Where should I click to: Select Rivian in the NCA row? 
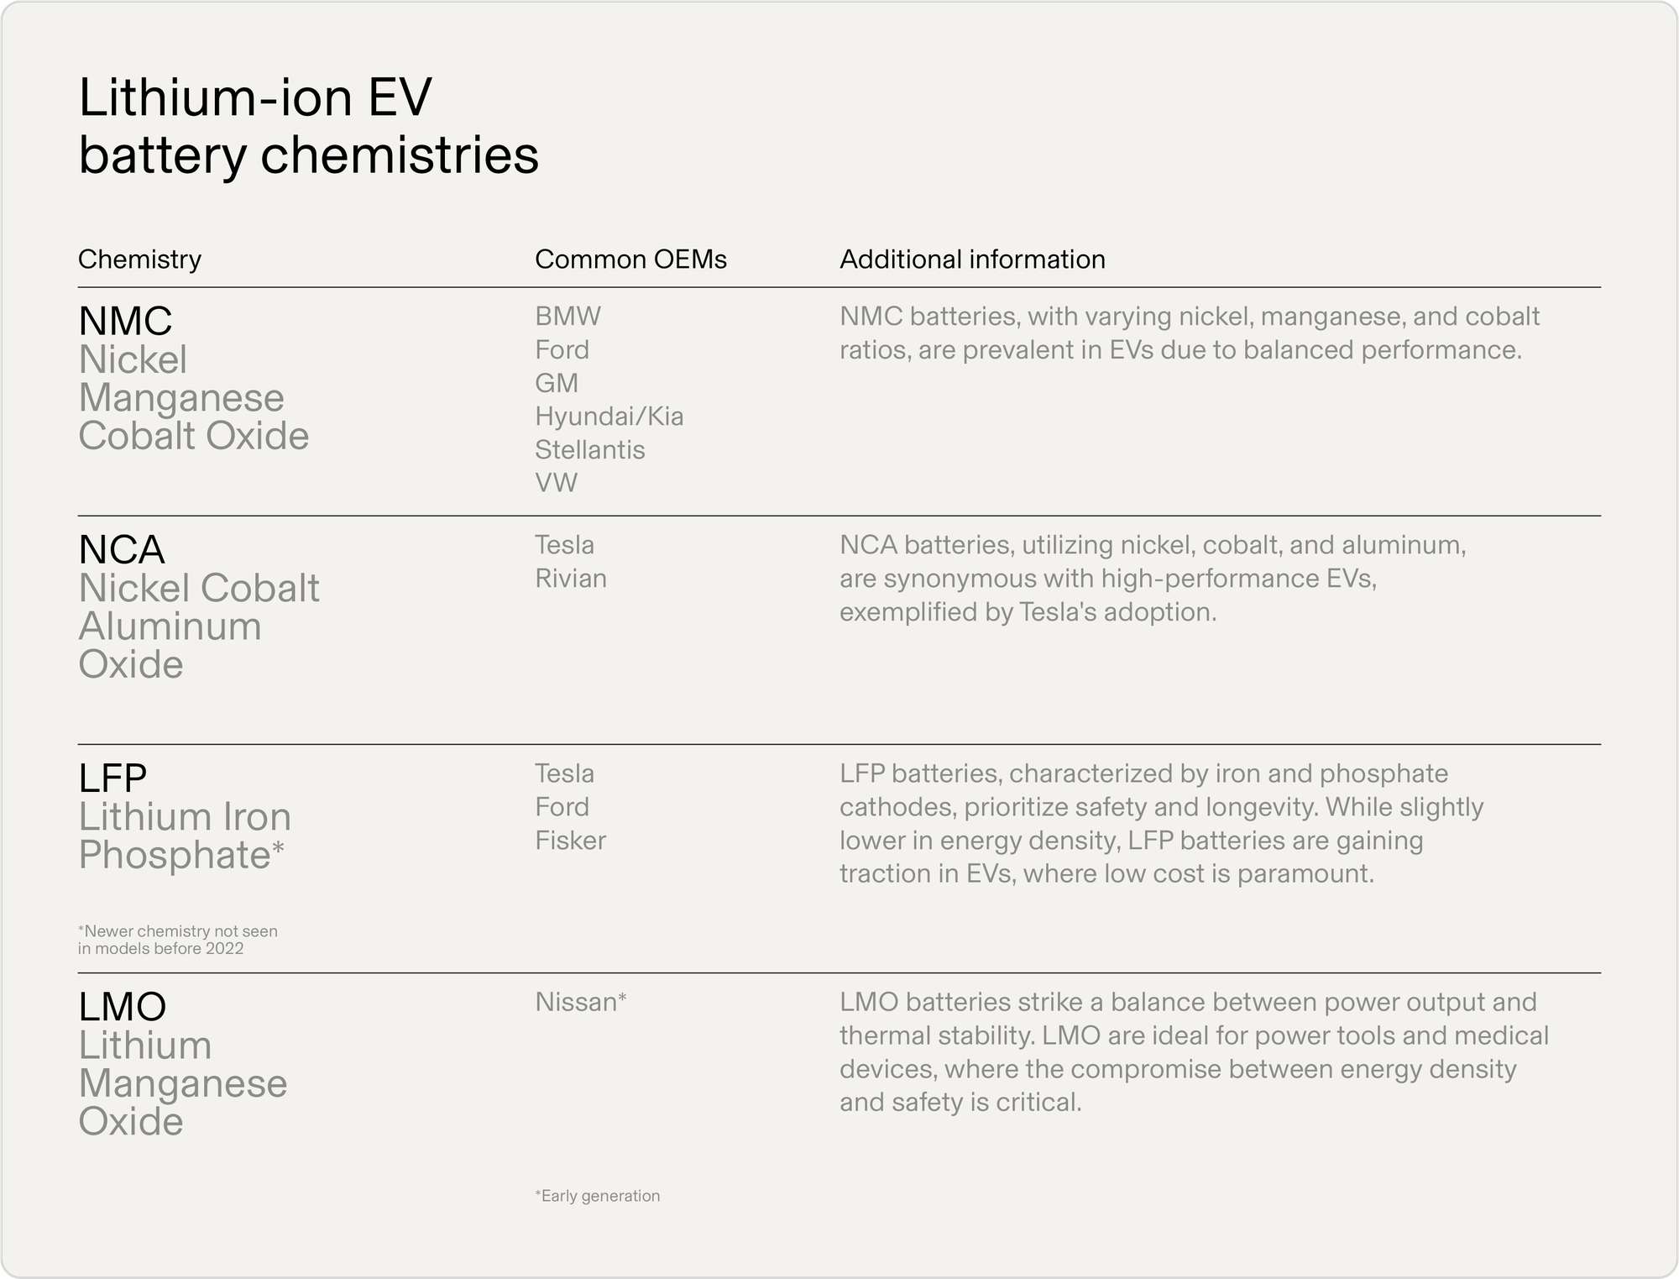[570, 579]
